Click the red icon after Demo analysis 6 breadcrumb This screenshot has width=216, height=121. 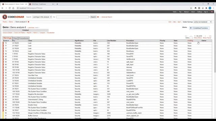[x=28, y=22]
